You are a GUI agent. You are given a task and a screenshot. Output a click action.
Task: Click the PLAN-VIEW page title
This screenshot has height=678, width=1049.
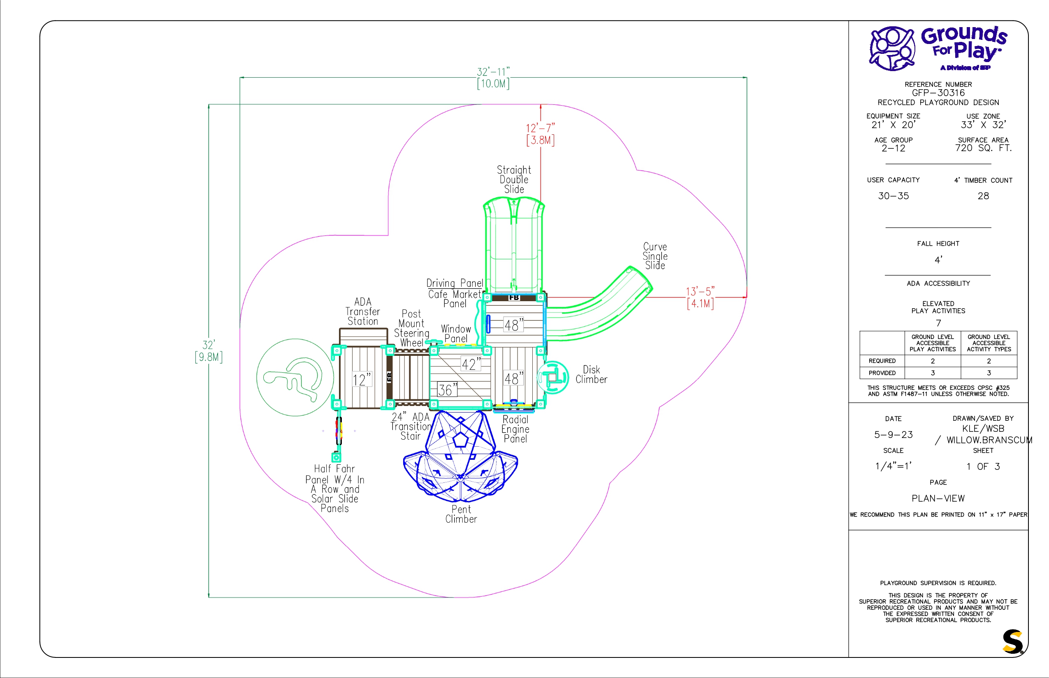point(938,498)
